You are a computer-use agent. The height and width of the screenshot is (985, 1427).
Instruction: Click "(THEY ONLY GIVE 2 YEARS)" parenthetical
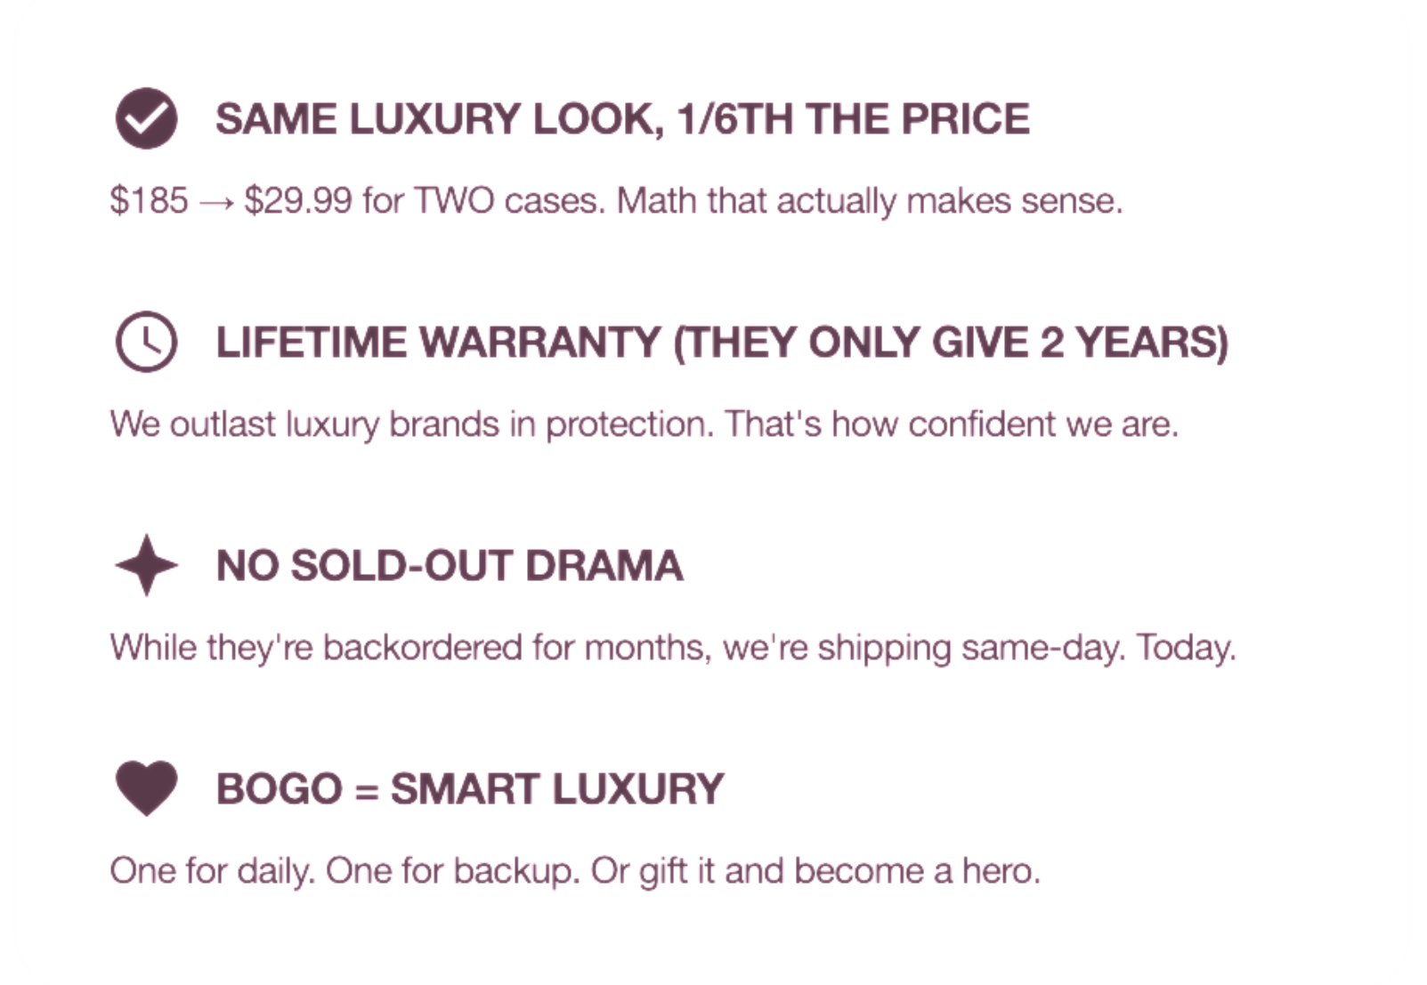point(950,343)
